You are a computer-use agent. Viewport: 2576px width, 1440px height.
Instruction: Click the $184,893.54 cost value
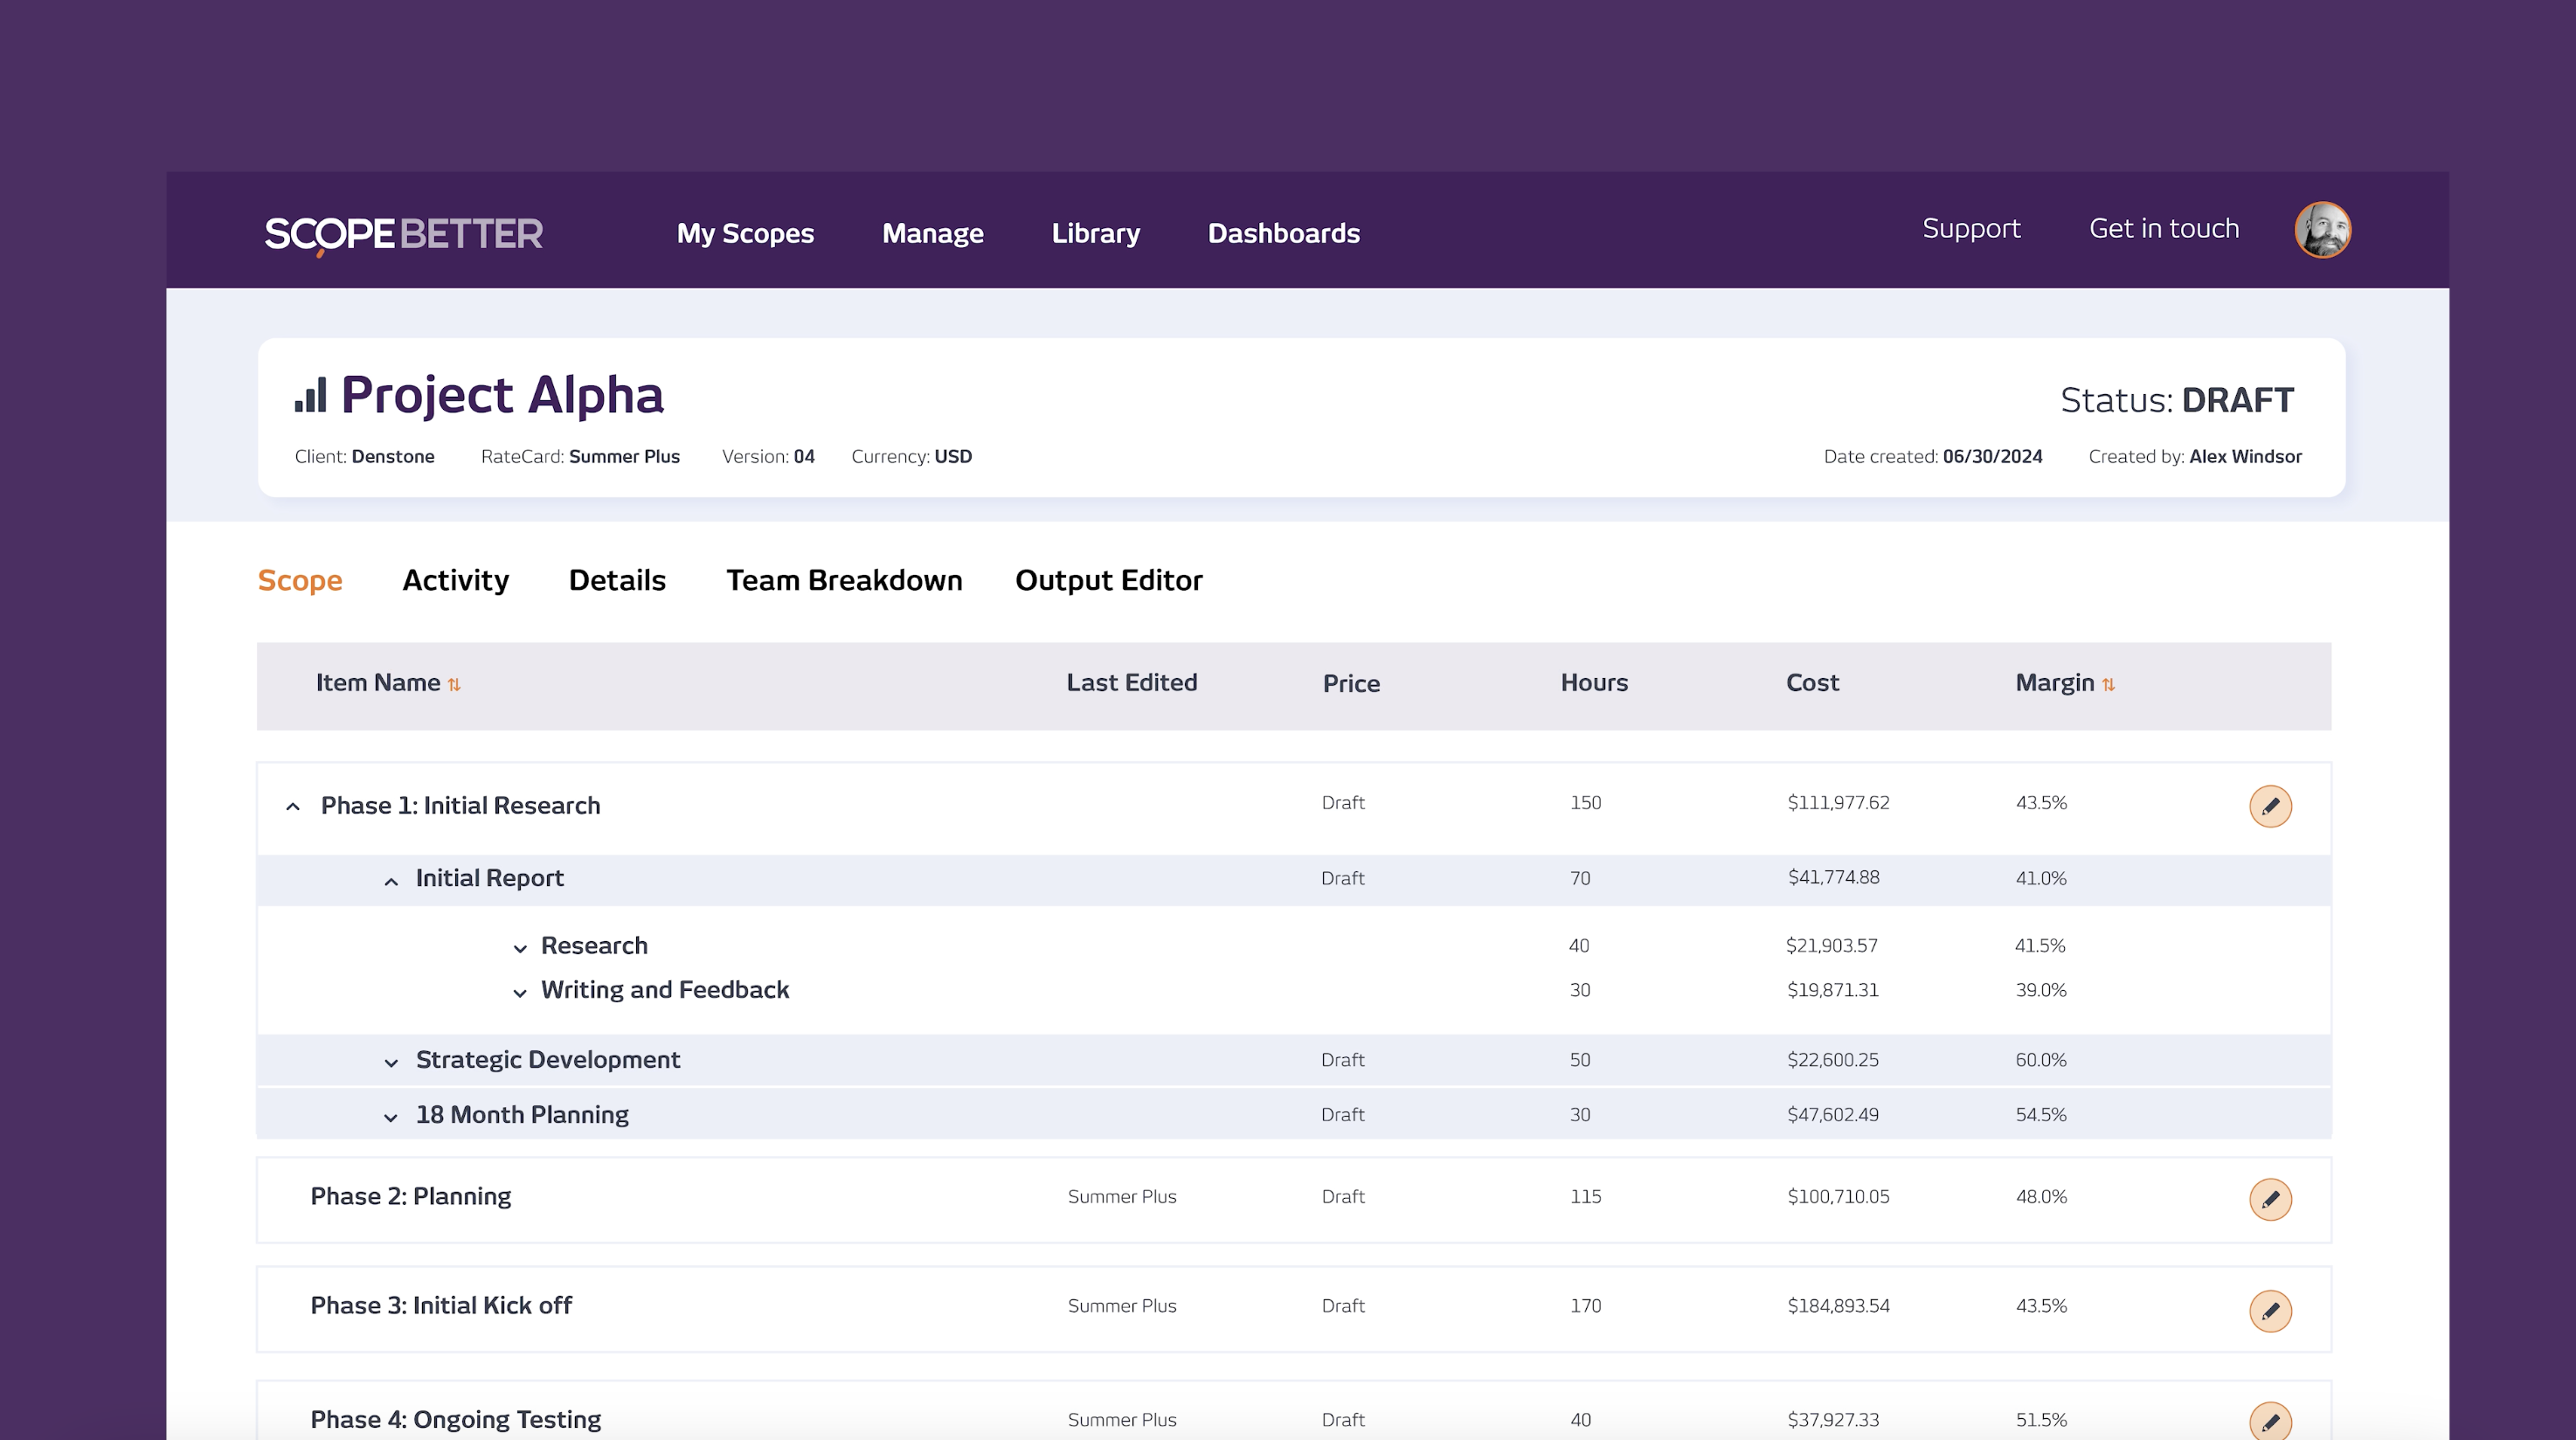click(1838, 1305)
